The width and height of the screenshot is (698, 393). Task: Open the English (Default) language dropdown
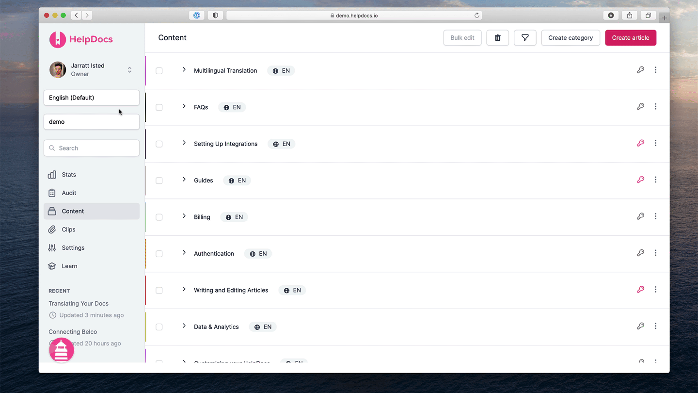click(92, 98)
